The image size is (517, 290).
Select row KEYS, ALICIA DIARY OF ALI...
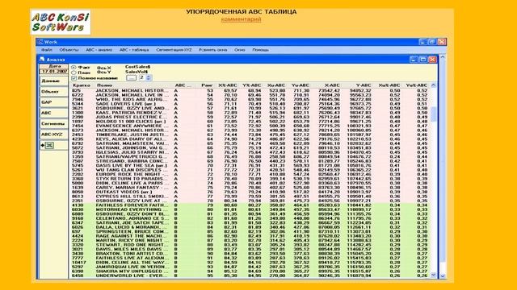coord(249,139)
